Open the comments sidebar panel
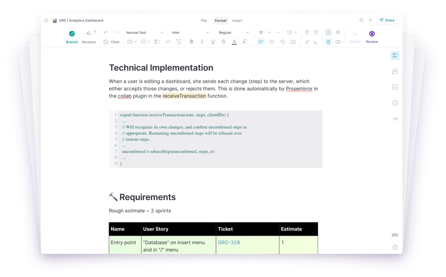 click(395, 71)
